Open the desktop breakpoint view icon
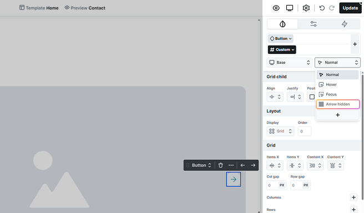 [290, 8]
